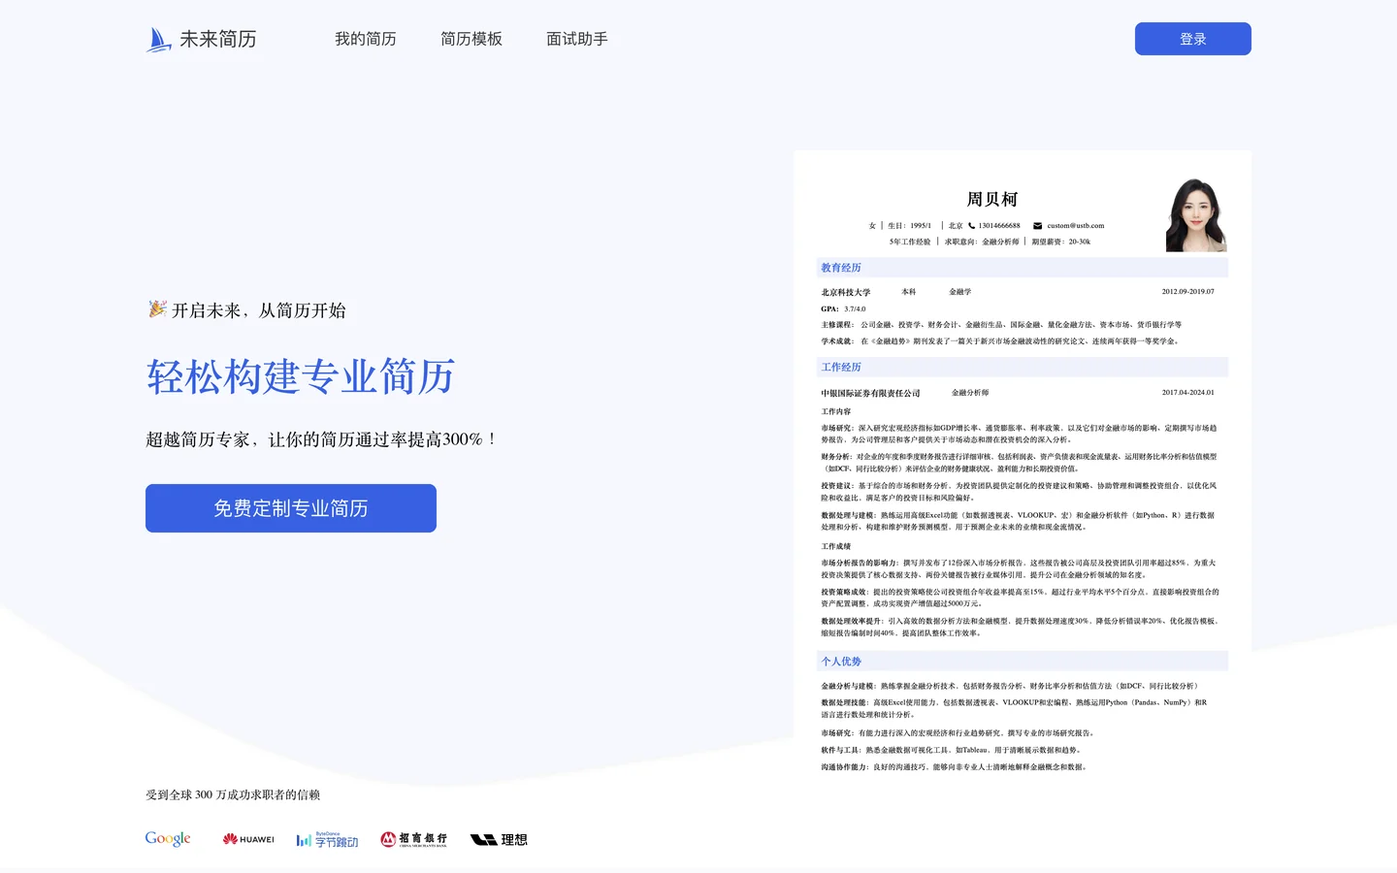Click the Google company logo
Image resolution: width=1397 pixels, height=873 pixels.
click(168, 839)
